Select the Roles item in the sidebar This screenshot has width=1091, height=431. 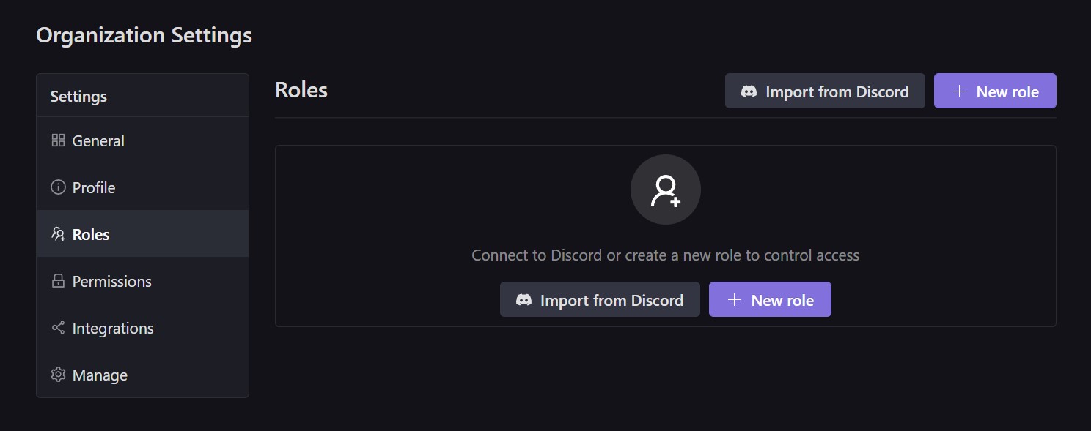(x=91, y=234)
